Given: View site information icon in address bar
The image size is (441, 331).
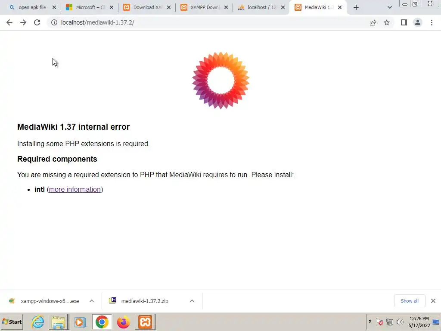Looking at the screenshot, I should pyautogui.click(x=54, y=22).
